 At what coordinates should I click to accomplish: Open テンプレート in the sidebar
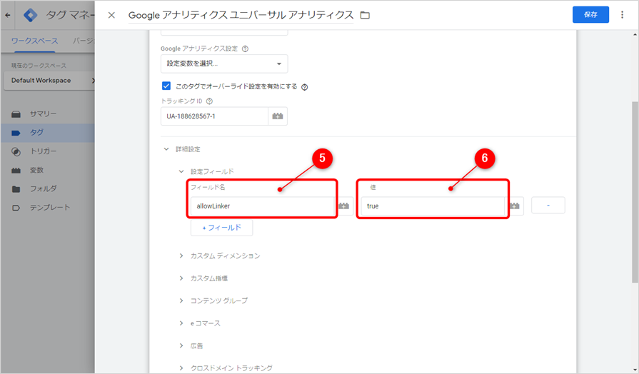coord(47,208)
